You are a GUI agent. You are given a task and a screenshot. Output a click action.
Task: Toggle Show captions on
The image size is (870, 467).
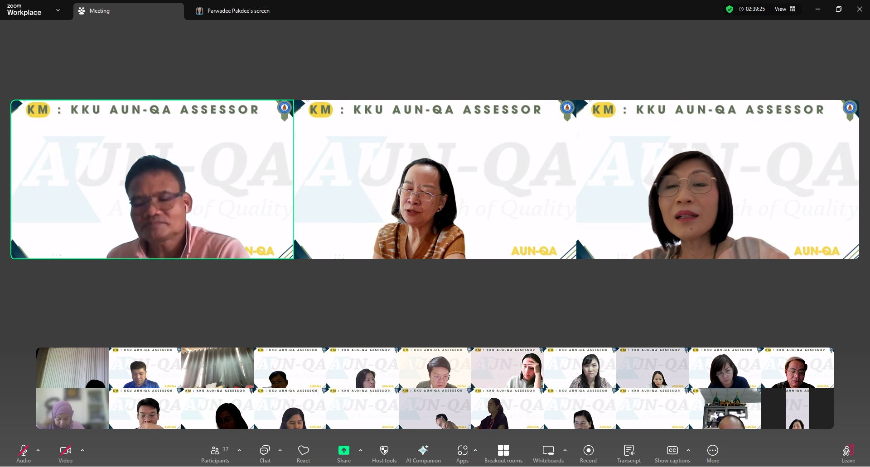[672, 453]
